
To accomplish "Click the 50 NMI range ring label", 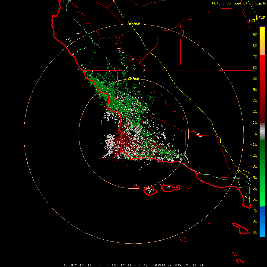I will (133, 79).
